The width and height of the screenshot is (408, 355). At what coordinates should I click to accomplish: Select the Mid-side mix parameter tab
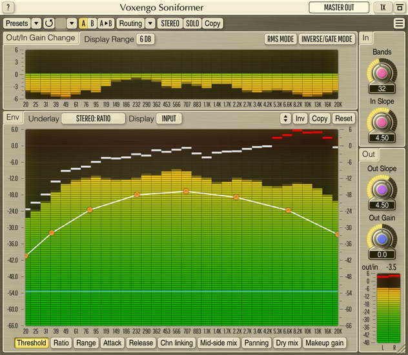[x=218, y=343]
